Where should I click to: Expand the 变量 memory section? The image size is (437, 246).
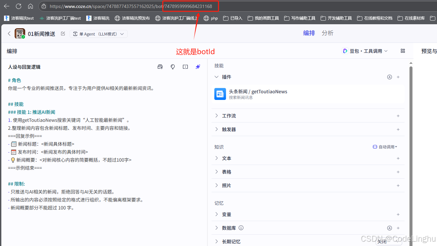[217, 214]
